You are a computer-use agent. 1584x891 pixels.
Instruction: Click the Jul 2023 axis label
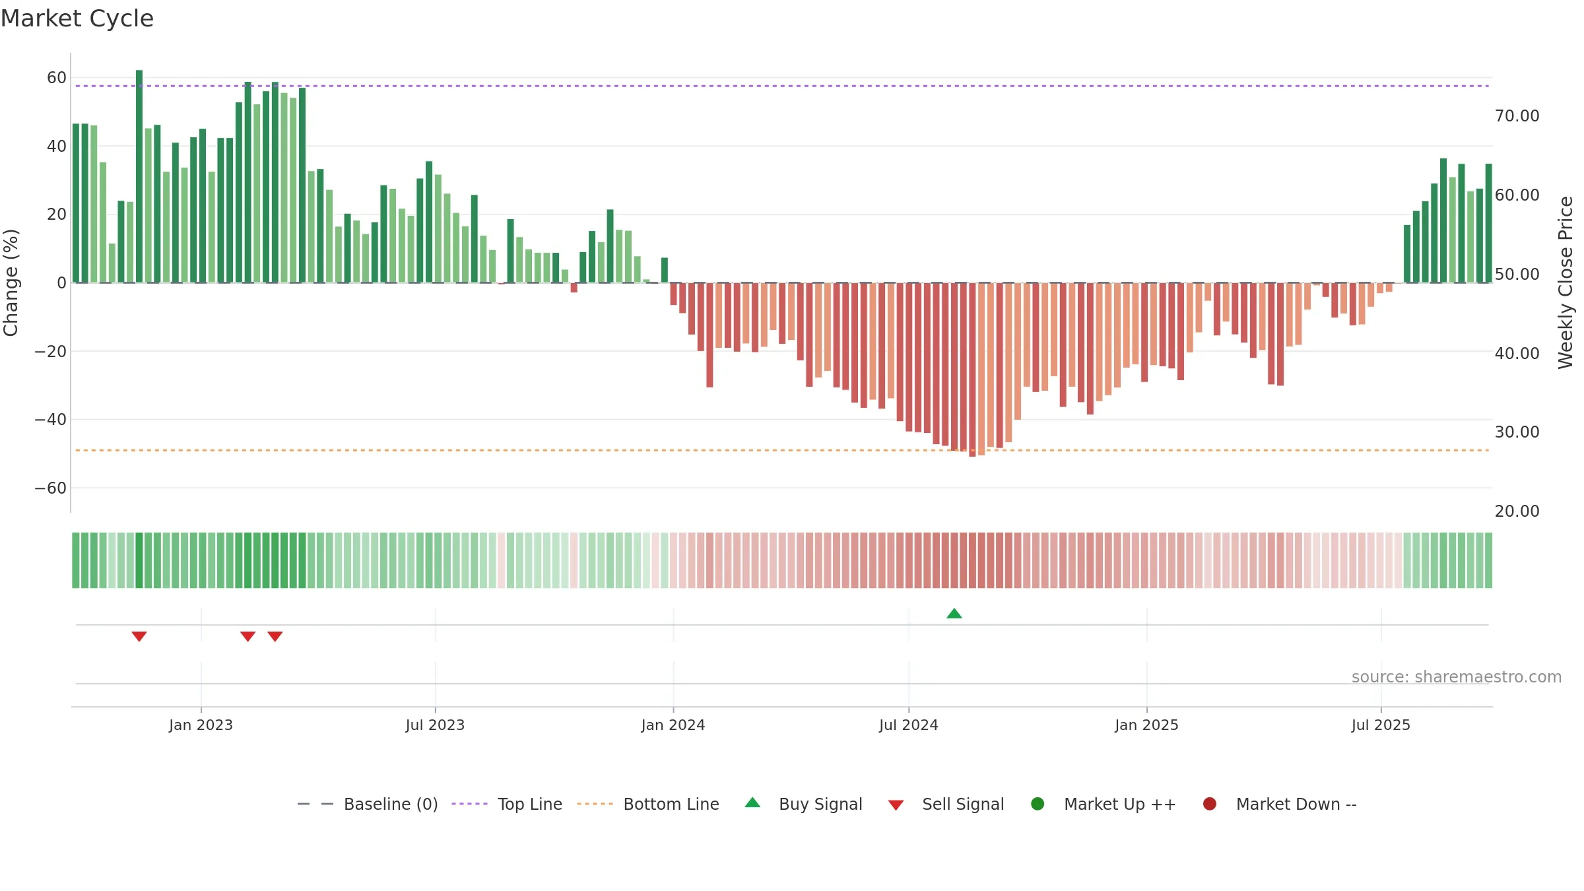point(435,725)
